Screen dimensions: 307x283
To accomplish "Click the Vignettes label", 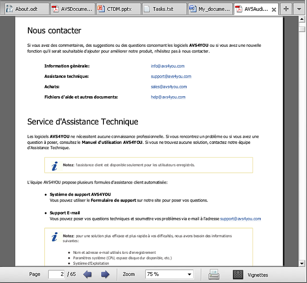I will tap(258, 275).
